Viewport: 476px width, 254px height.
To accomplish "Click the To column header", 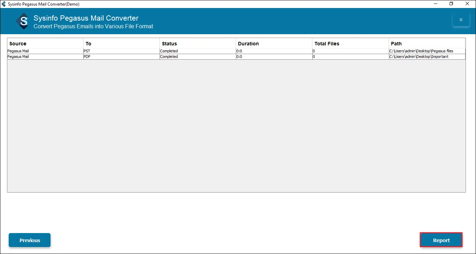I will coord(122,44).
